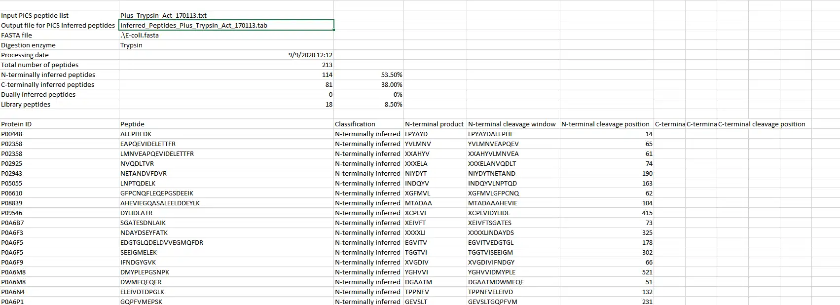Select the N-terminal product header
Viewport: 840px width, 305px height.
tap(435, 124)
